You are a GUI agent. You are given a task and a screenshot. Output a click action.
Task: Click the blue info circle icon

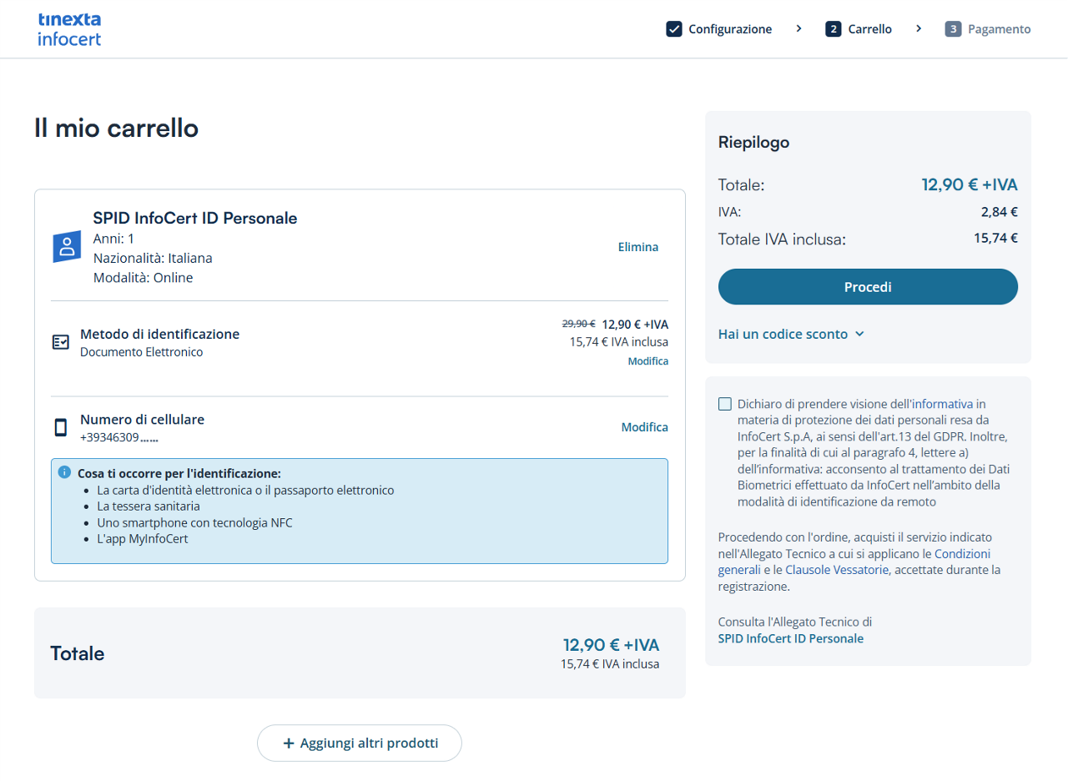(64, 472)
